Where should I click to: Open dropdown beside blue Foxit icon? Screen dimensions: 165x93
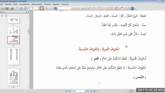pos(135,8)
